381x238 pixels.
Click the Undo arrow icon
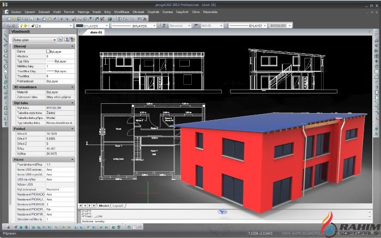click(x=62, y=19)
